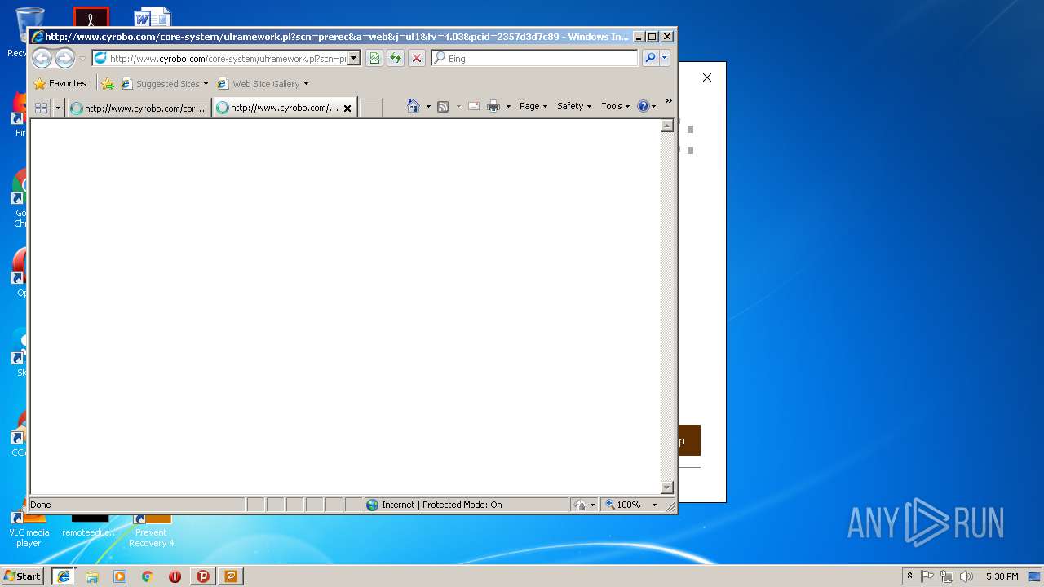Click the orange square P taskbar icon

tap(231, 576)
